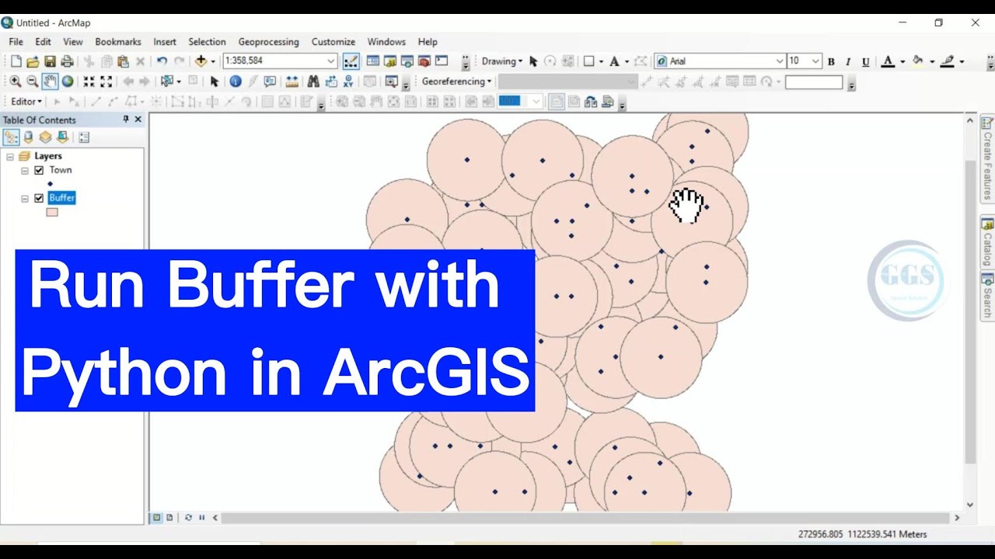
Task: Open the HTML Popup tool
Action: pyautogui.click(x=270, y=82)
